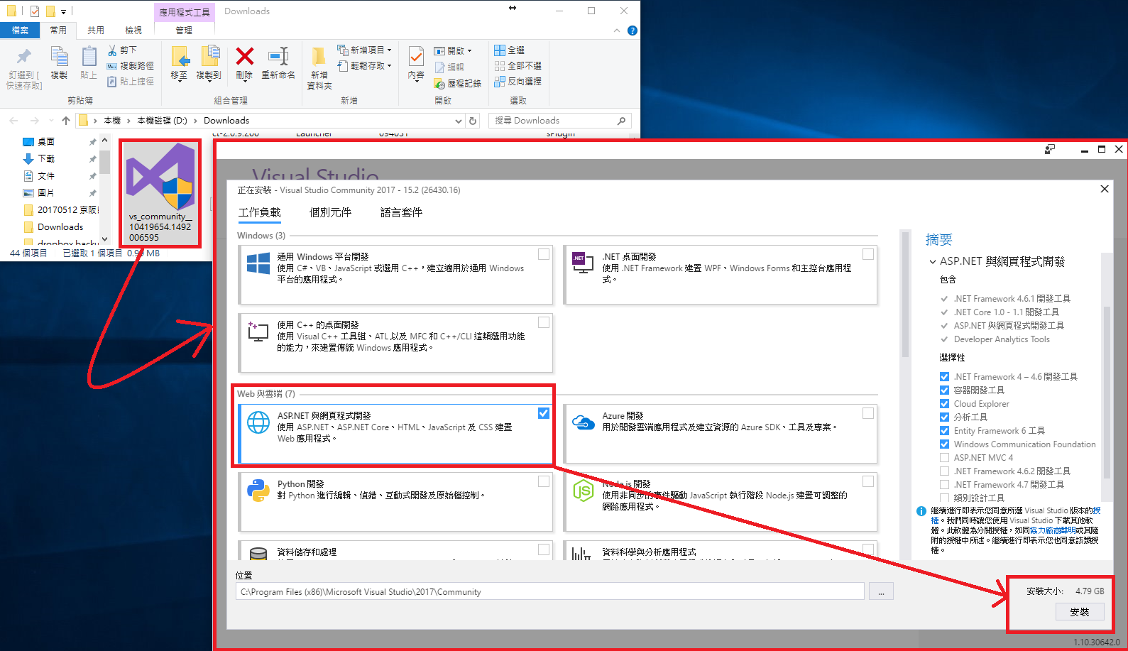The width and height of the screenshot is (1128, 651).
Task: Open the New item dropdown
Action: [365, 50]
